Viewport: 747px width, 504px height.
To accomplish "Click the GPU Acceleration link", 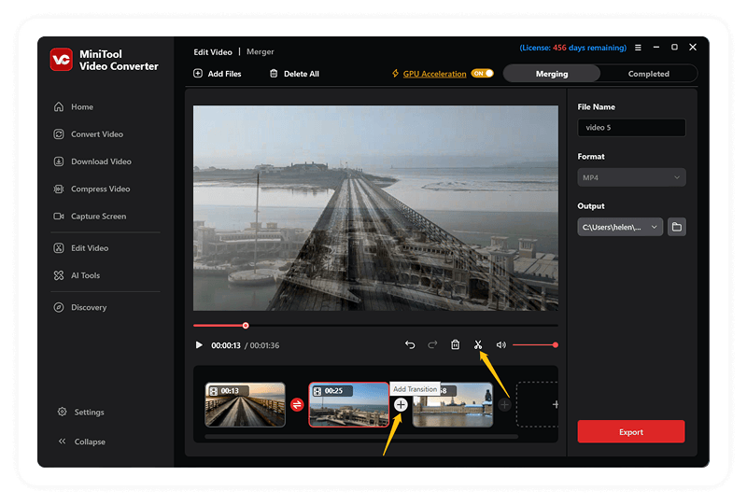I will [434, 74].
